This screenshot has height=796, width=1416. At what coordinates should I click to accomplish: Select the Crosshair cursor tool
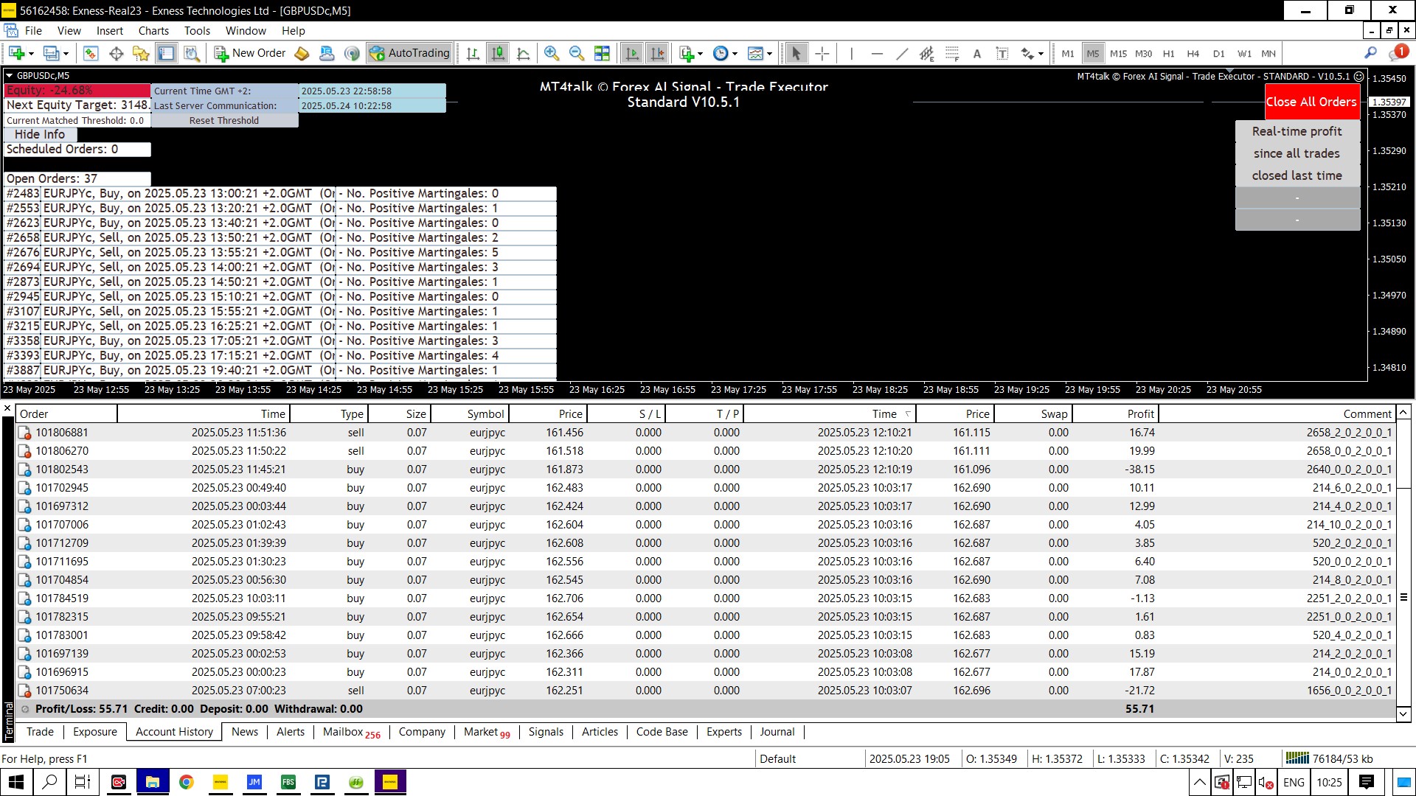tap(822, 53)
